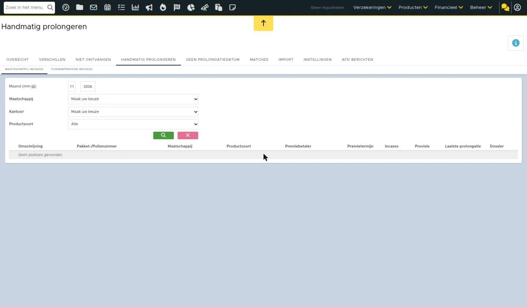This screenshot has height=307, width=527.
Task: Open the task checklist icon
Action: 121,7
